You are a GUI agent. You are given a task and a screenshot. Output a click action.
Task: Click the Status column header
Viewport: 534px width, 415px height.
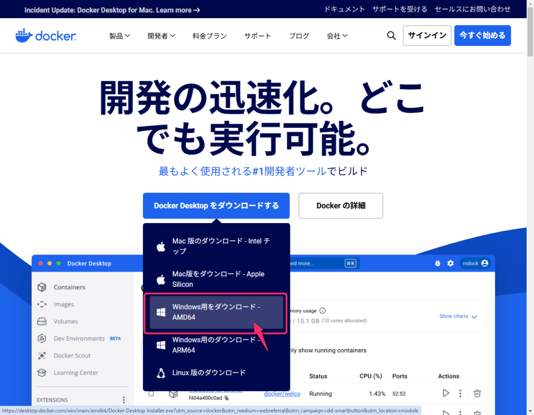(x=318, y=376)
